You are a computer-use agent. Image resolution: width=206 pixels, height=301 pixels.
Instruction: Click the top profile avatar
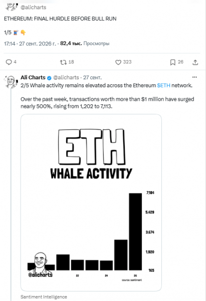(12, 7)
